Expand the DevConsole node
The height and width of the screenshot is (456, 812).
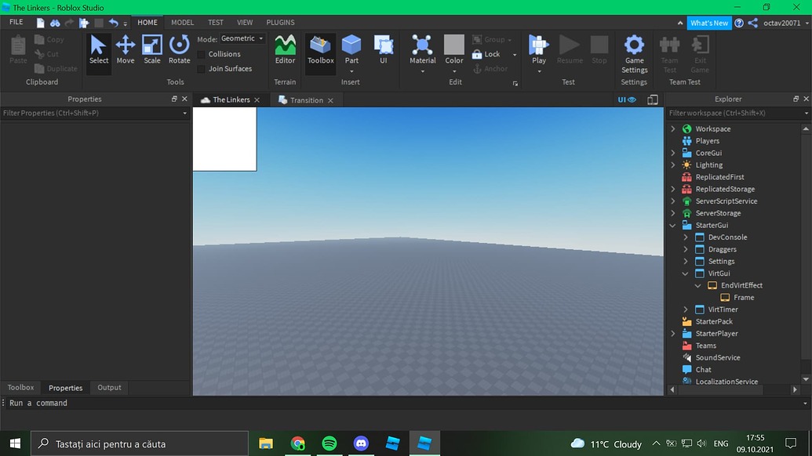point(686,237)
